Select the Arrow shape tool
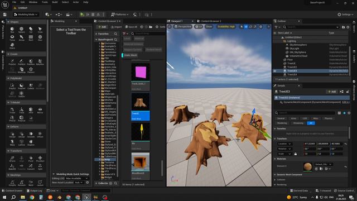The width and height of the screenshot is (357, 201). (x=21, y=38)
